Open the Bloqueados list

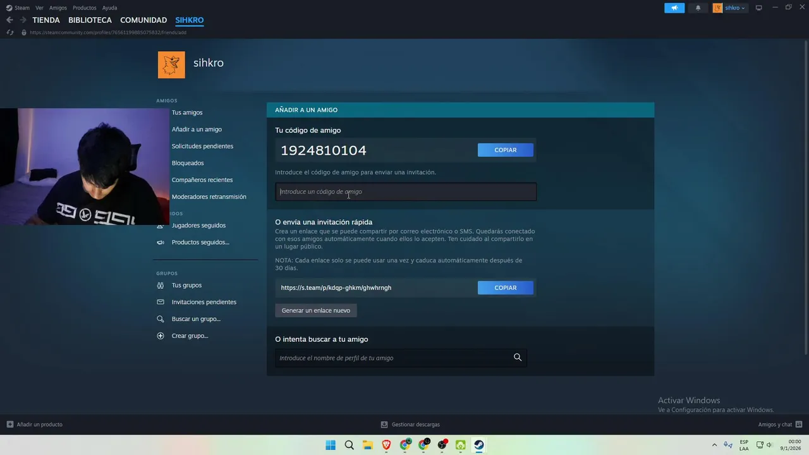tap(188, 163)
